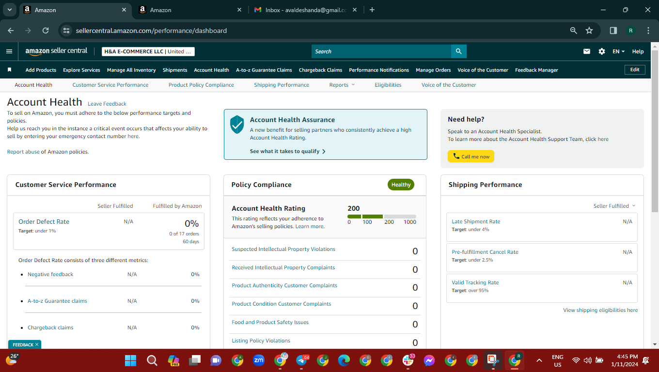Open the mail messages icon

(587, 51)
